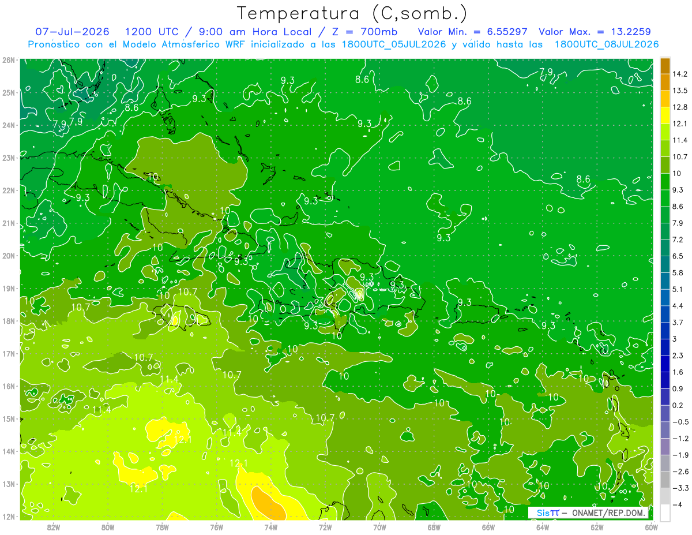The height and width of the screenshot is (535, 692).
Task: Click the "1200 UTC" time text
Action: [152, 32]
